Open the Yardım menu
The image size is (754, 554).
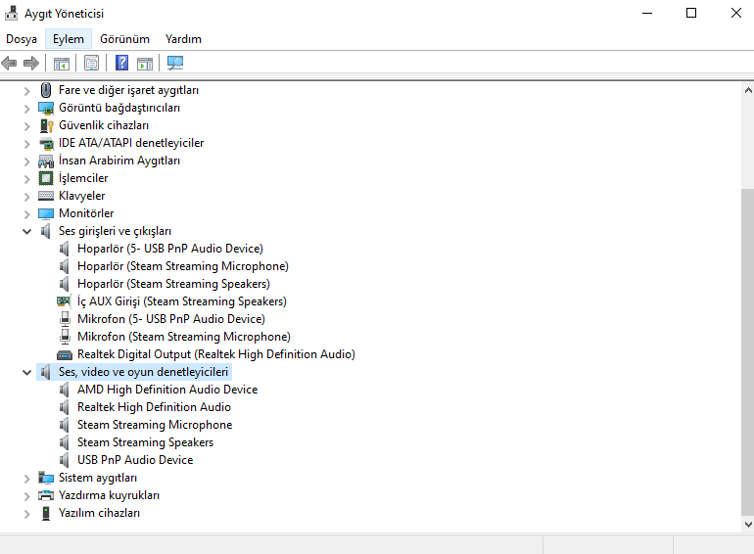click(x=183, y=39)
